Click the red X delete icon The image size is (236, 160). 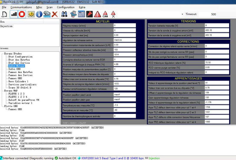coord(55,14)
